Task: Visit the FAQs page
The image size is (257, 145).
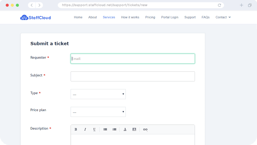Action: coord(206,17)
